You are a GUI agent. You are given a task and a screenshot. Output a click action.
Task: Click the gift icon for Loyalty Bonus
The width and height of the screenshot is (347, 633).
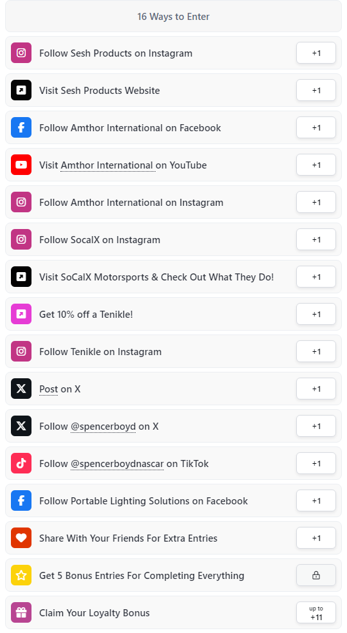21,613
